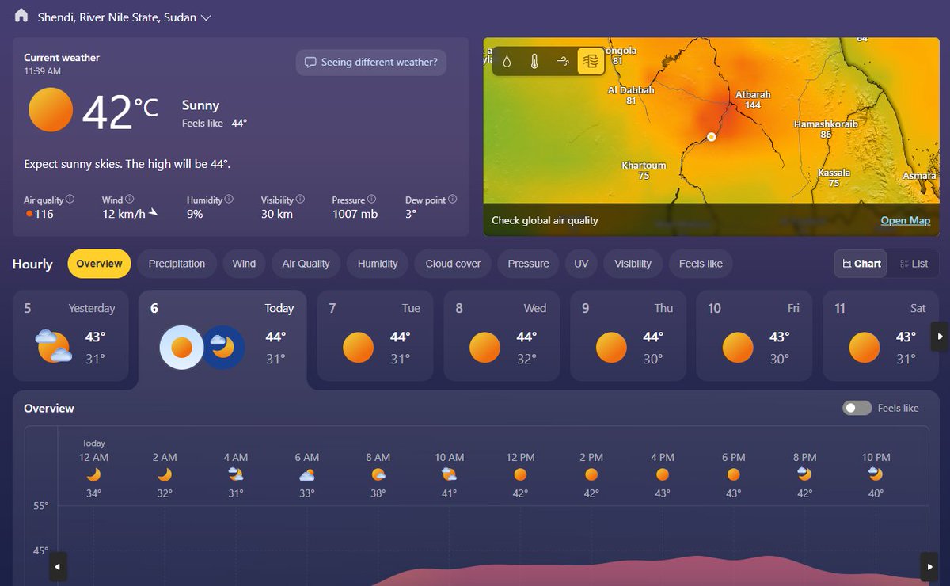Select air quality map layer icon
Image resolution: width=950 pixels, height=586 pixels.
coord(591,61)
